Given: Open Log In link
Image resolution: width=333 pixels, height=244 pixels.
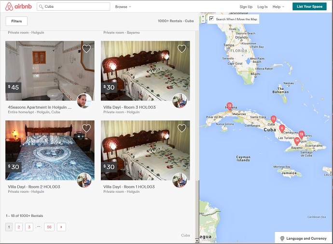Looking at the screenshot, I should click(x=263, y=7).
